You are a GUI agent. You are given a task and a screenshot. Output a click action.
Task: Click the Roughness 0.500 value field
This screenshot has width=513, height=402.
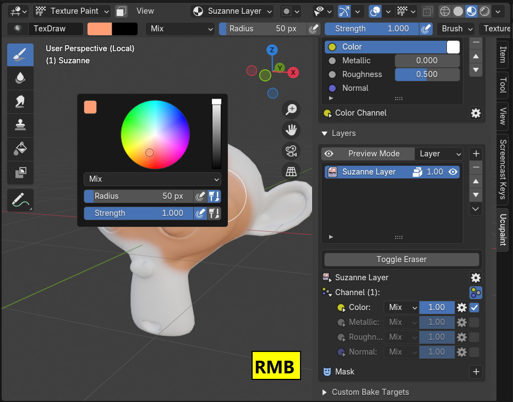(427, 74)
